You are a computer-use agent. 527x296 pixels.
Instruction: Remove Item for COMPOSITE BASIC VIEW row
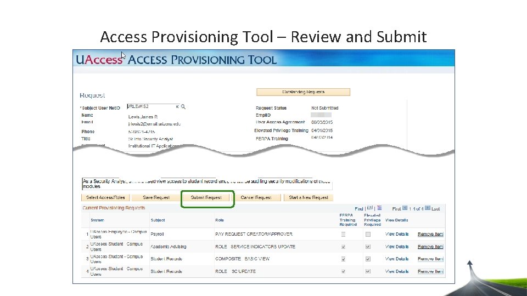coord(430,259)
